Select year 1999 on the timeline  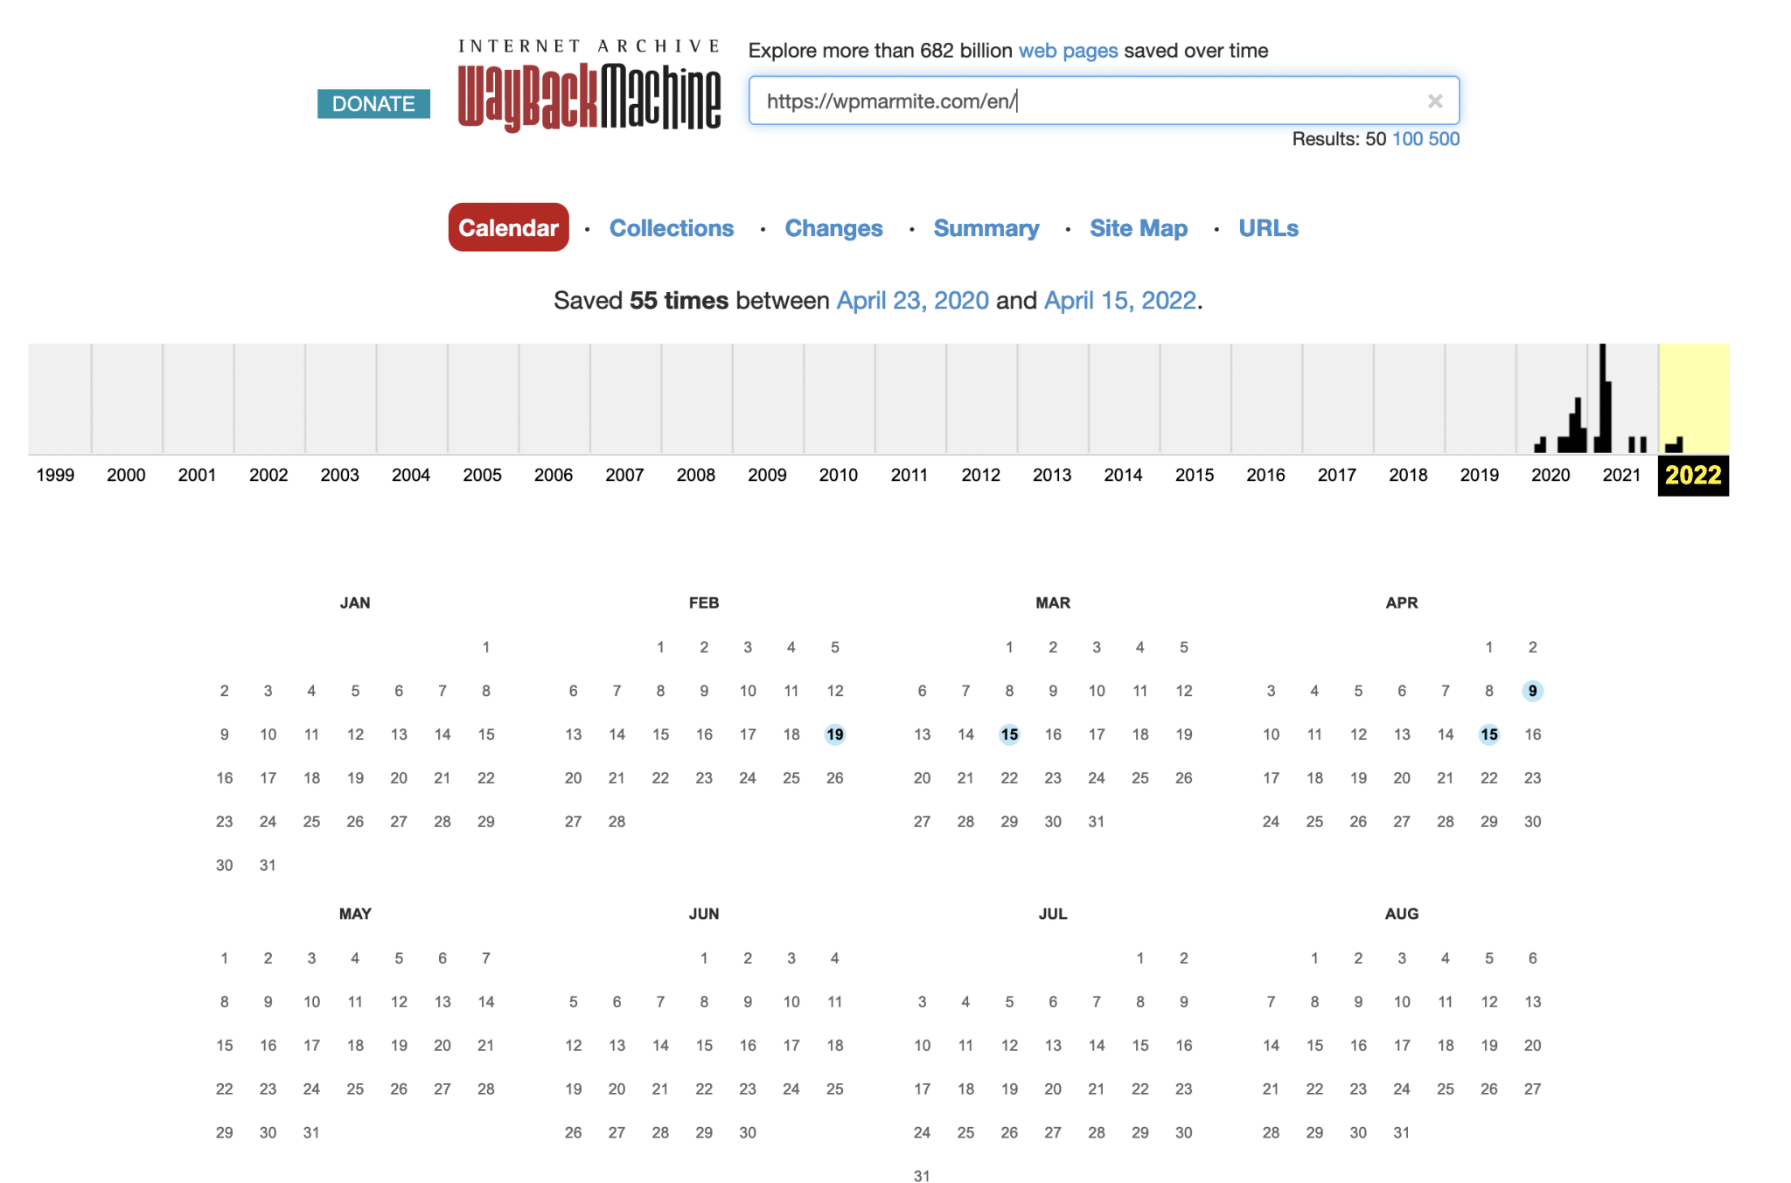click(x=55, y=475)
